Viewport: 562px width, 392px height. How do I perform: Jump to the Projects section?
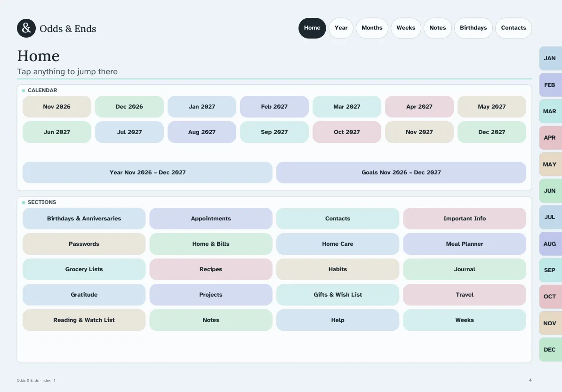coord(211,295)
